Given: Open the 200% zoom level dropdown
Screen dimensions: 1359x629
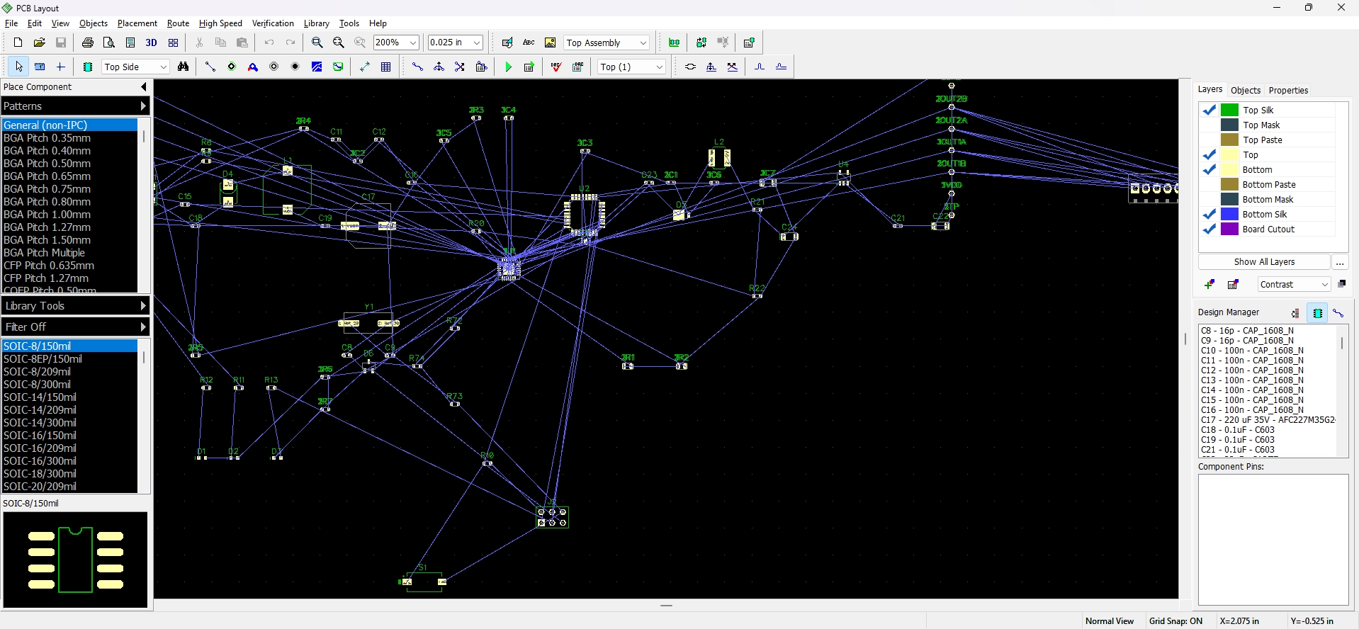Looking at the screenshot, I should (413, 42).
